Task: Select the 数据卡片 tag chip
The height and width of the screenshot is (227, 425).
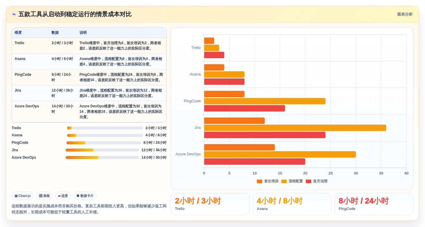Action: (x=85, y=196)
